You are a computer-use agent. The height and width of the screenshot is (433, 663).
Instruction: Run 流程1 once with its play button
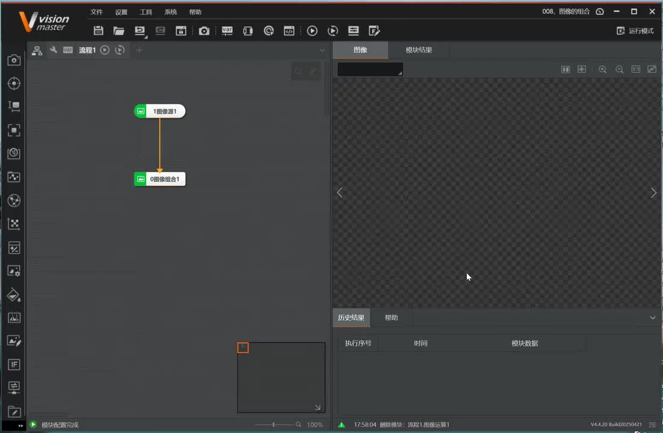(105, 50)
